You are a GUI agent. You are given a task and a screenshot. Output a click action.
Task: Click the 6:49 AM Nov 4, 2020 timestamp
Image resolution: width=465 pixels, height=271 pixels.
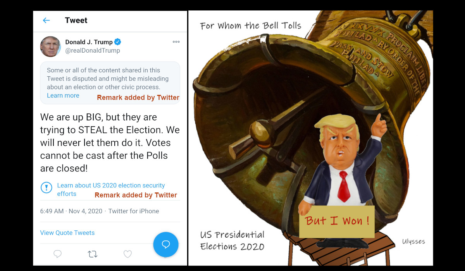click(71, 211)
